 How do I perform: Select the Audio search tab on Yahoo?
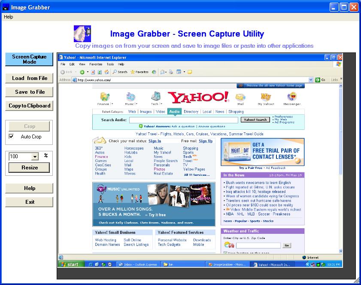[174, 111]
